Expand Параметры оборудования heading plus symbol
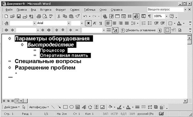The width and height of the screenshot is (193, 117). click(10, 38)
